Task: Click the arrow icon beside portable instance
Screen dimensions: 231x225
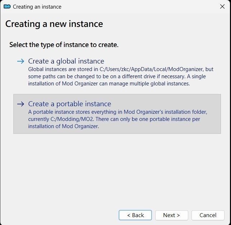Action: 20,104
